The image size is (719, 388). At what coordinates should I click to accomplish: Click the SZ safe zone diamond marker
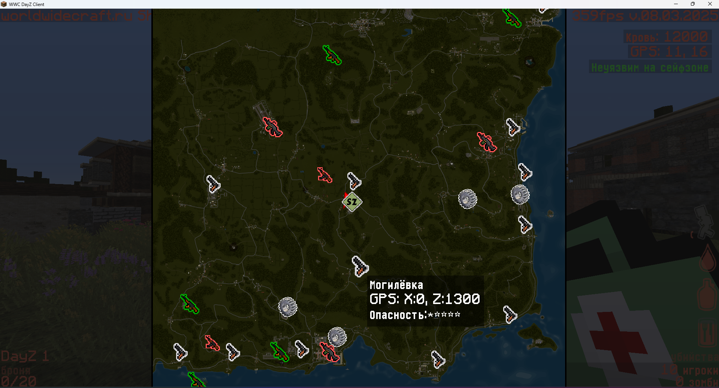tap(352, 202)
